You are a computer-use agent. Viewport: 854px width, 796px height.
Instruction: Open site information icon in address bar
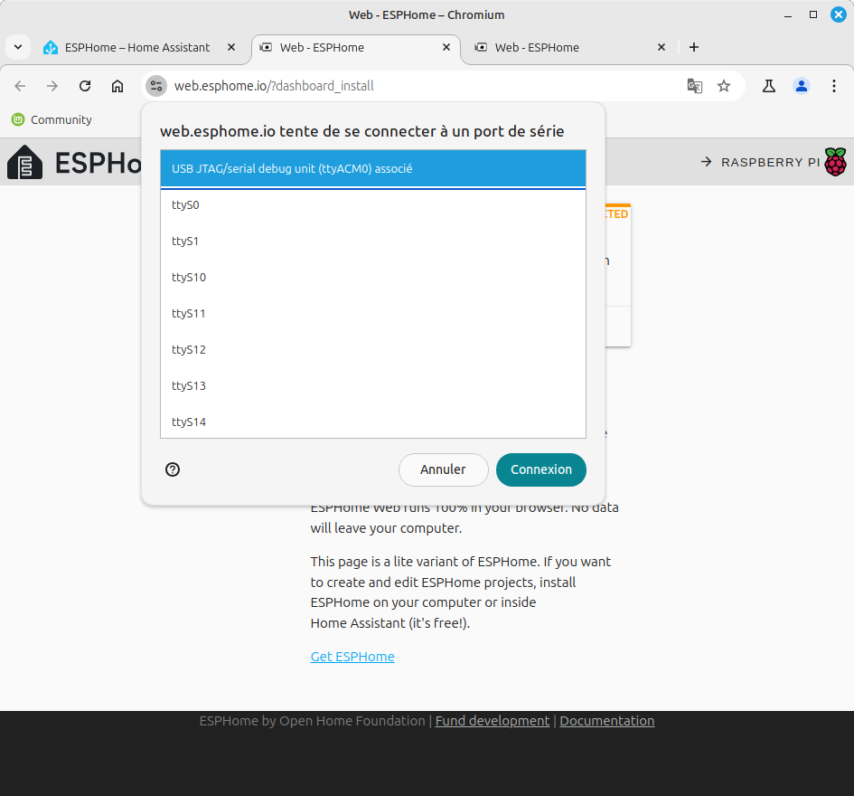[156, 86]
